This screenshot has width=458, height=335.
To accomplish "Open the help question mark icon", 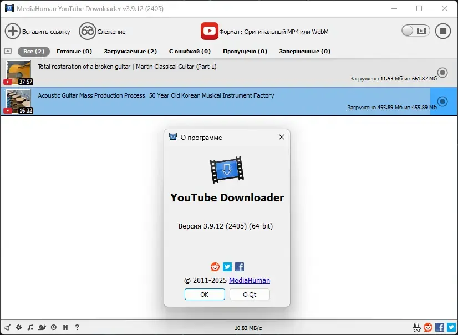I will click(77, 327).
